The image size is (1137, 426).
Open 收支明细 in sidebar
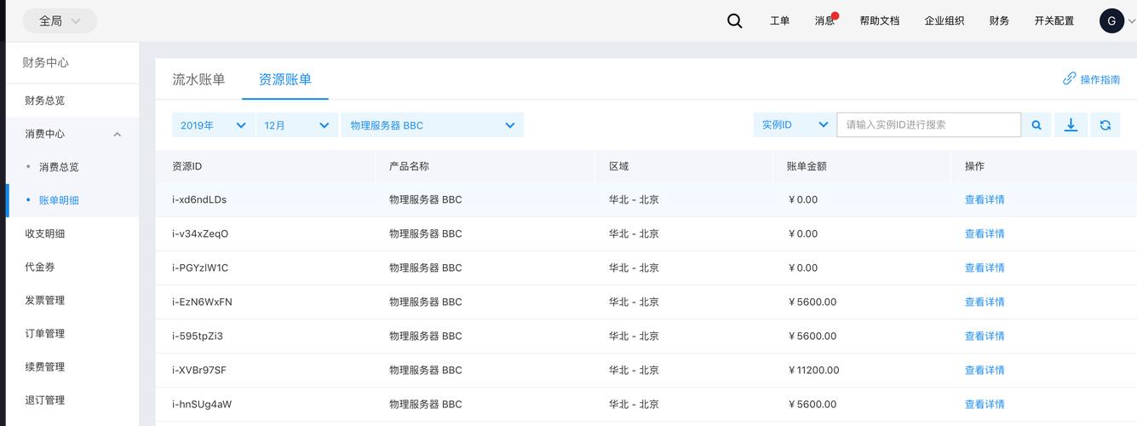(45, 233)
